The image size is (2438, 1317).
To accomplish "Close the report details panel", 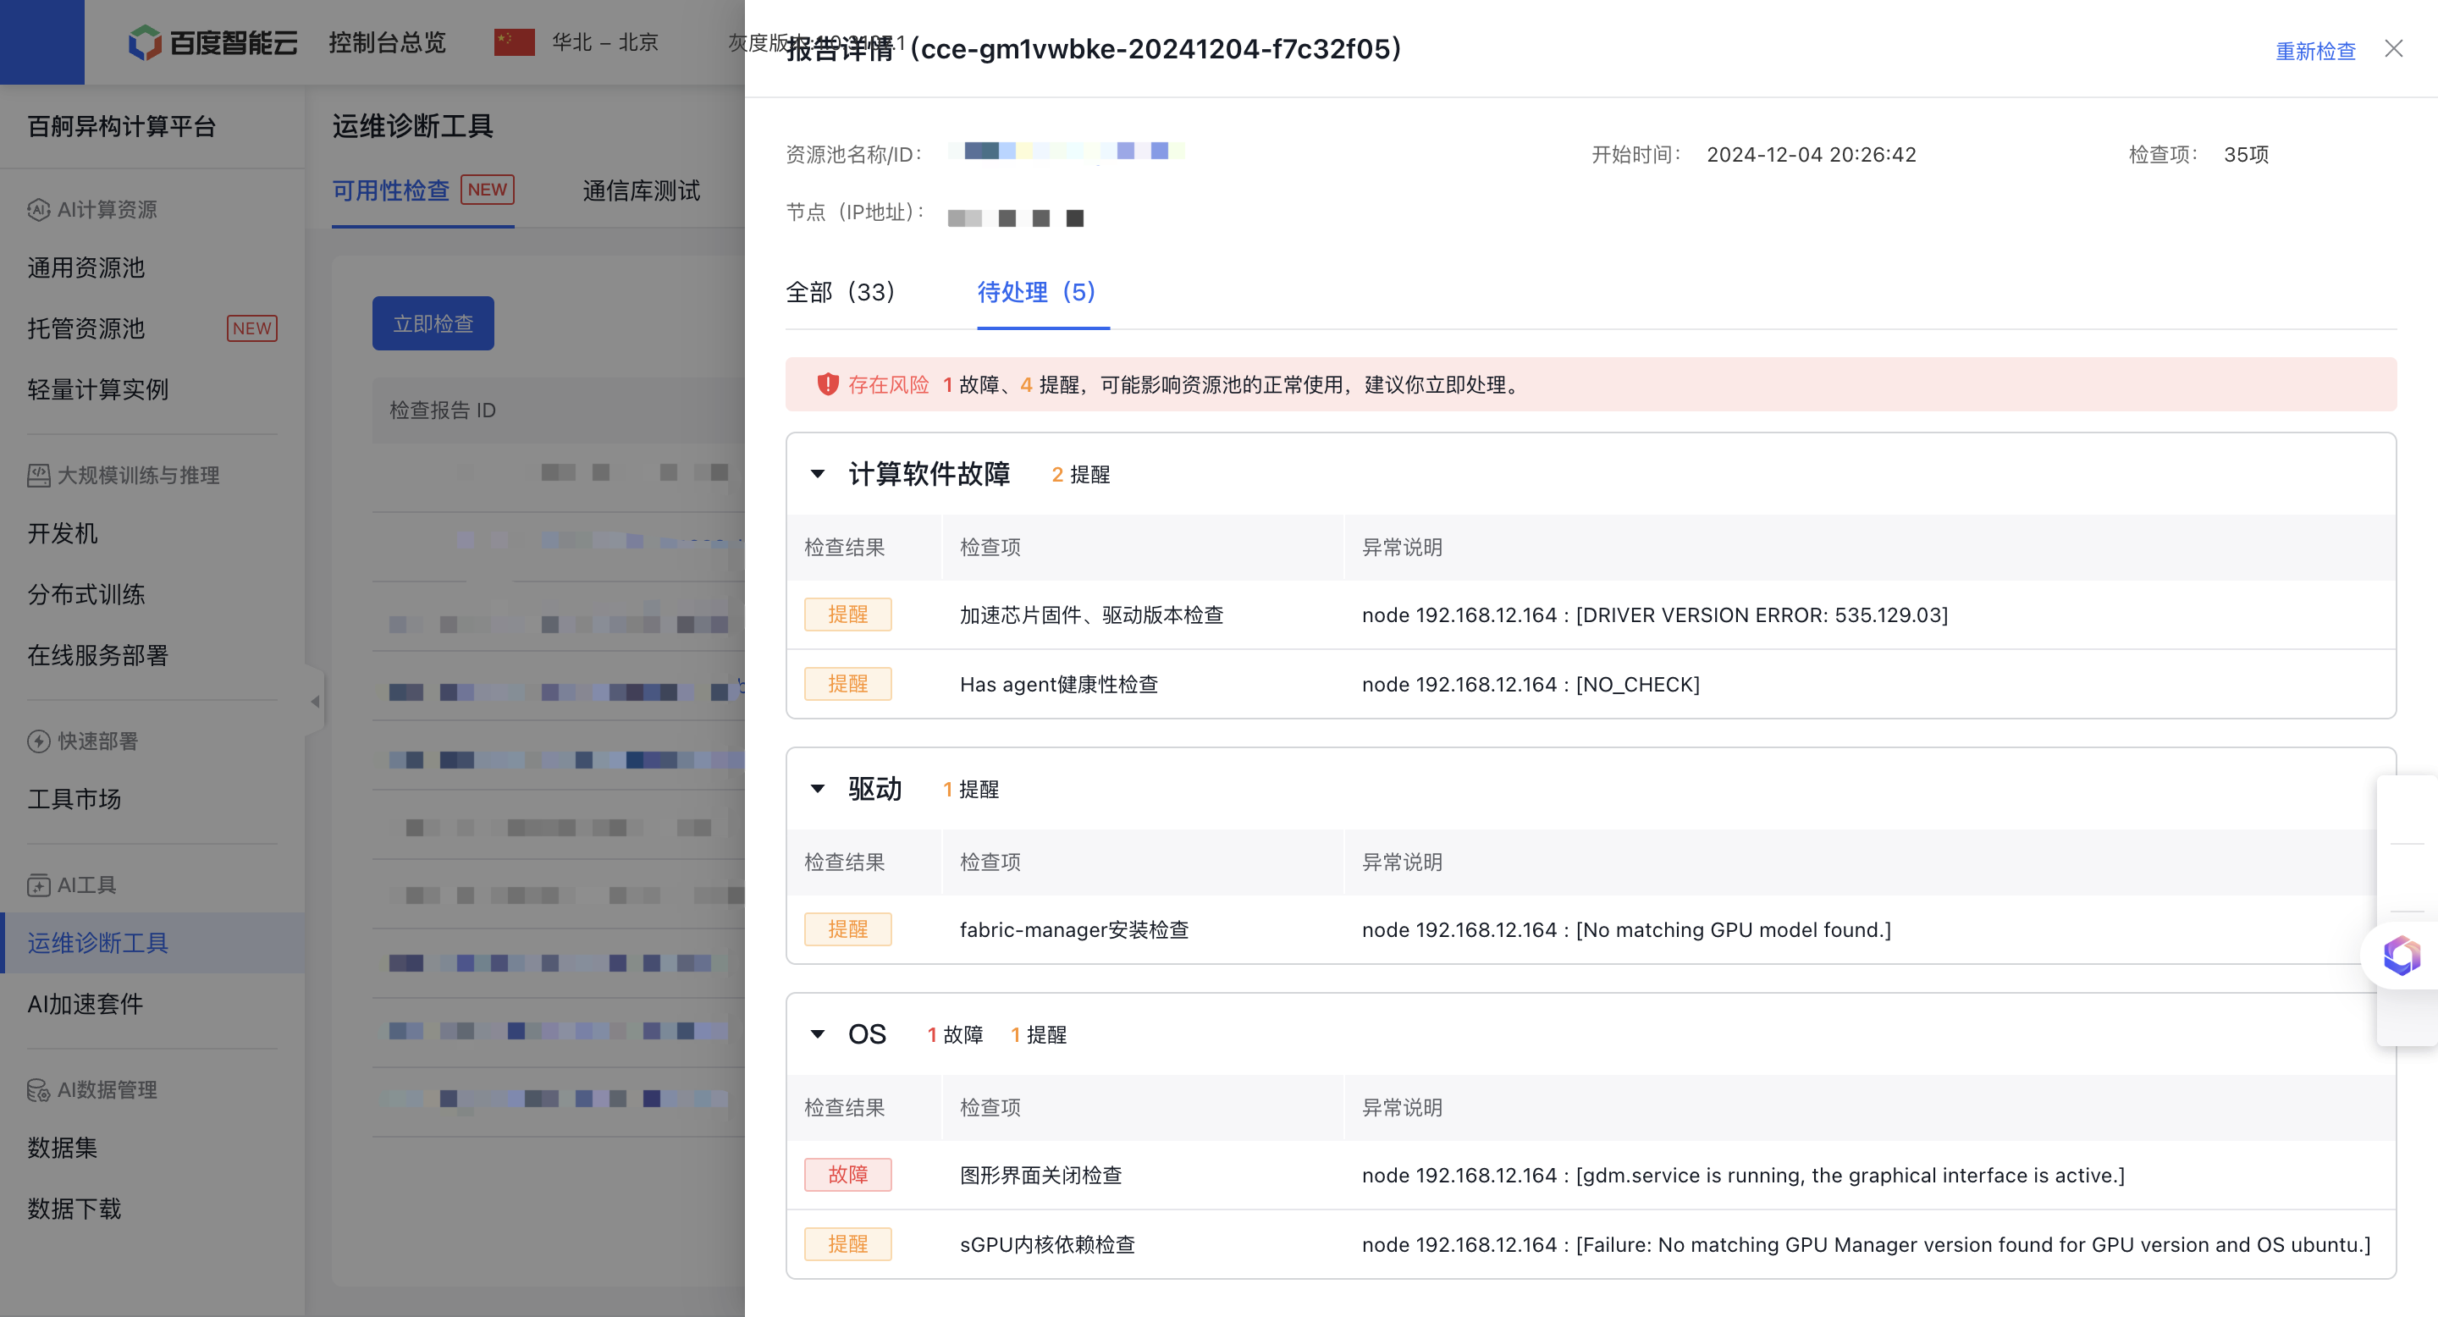I will pyautogui.click(x=2393, y=49).
